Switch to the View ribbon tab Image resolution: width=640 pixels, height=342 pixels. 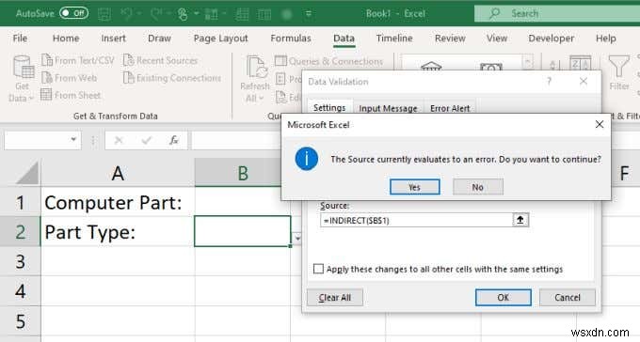point(497,39)
